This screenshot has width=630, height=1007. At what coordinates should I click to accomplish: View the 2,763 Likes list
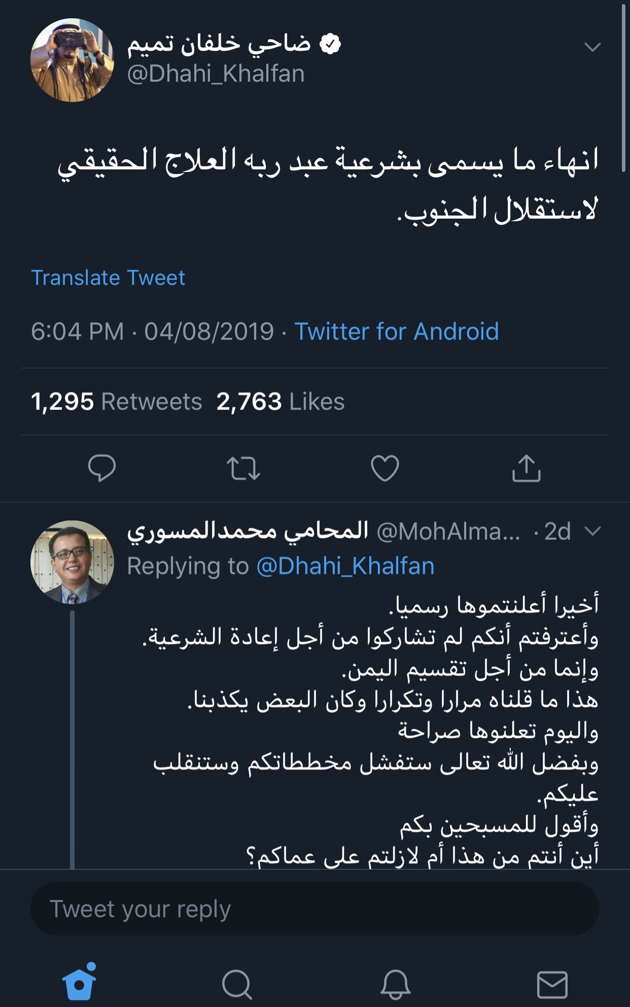281,402
